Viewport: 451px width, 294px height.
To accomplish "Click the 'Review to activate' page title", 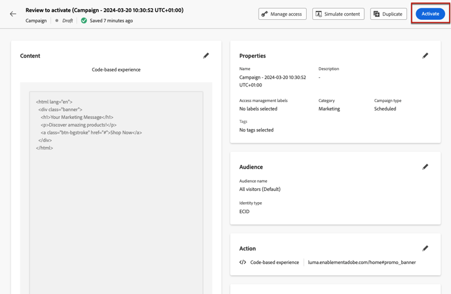I will coord(105,10).
